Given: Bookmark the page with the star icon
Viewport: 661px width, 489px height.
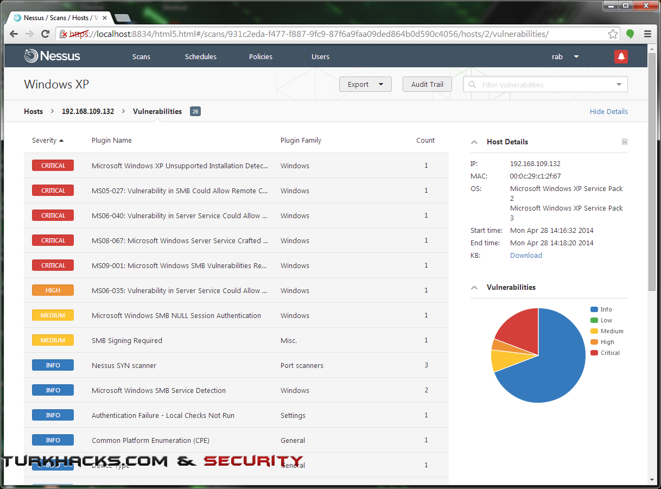Looking at the screenshot, I should click(613, 34).
